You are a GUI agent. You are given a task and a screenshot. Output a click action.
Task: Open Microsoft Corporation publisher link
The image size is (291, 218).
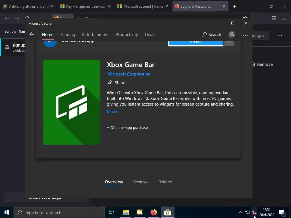(129, 74)
